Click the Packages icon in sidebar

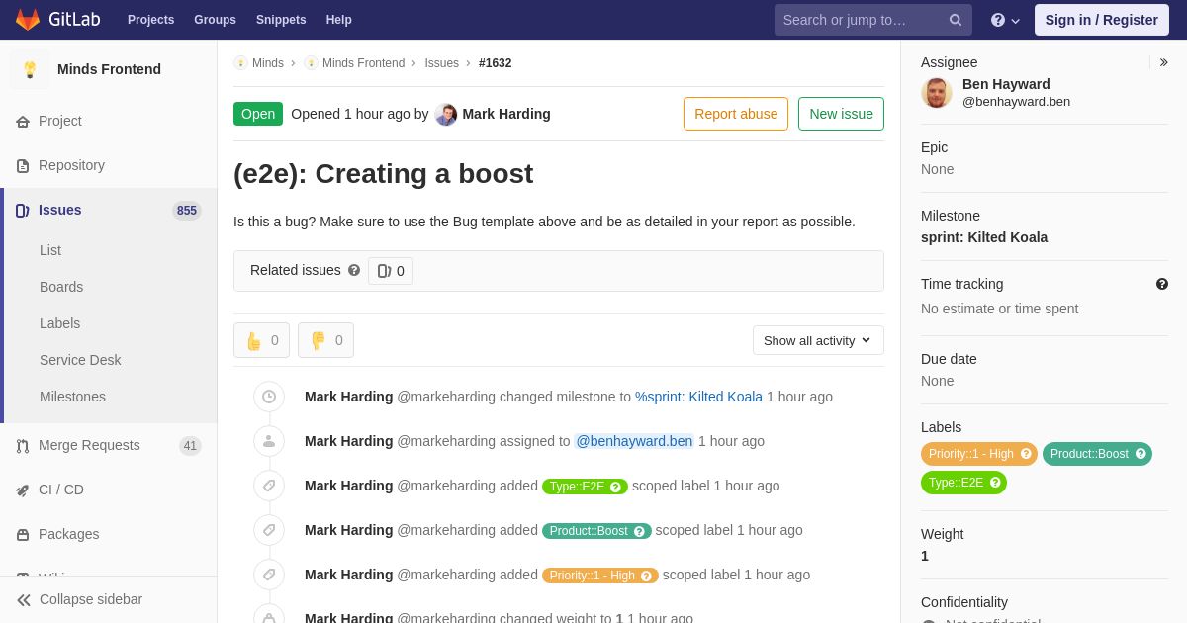(x=23, y=535)
